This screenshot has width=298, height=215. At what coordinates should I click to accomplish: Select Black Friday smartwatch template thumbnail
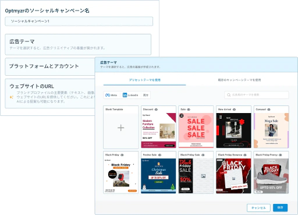click(121, 176)
